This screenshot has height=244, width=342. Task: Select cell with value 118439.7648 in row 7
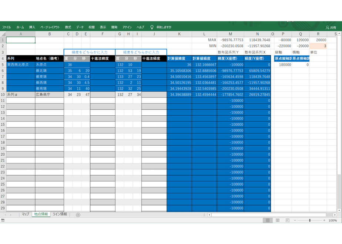[x=257, y=77]
